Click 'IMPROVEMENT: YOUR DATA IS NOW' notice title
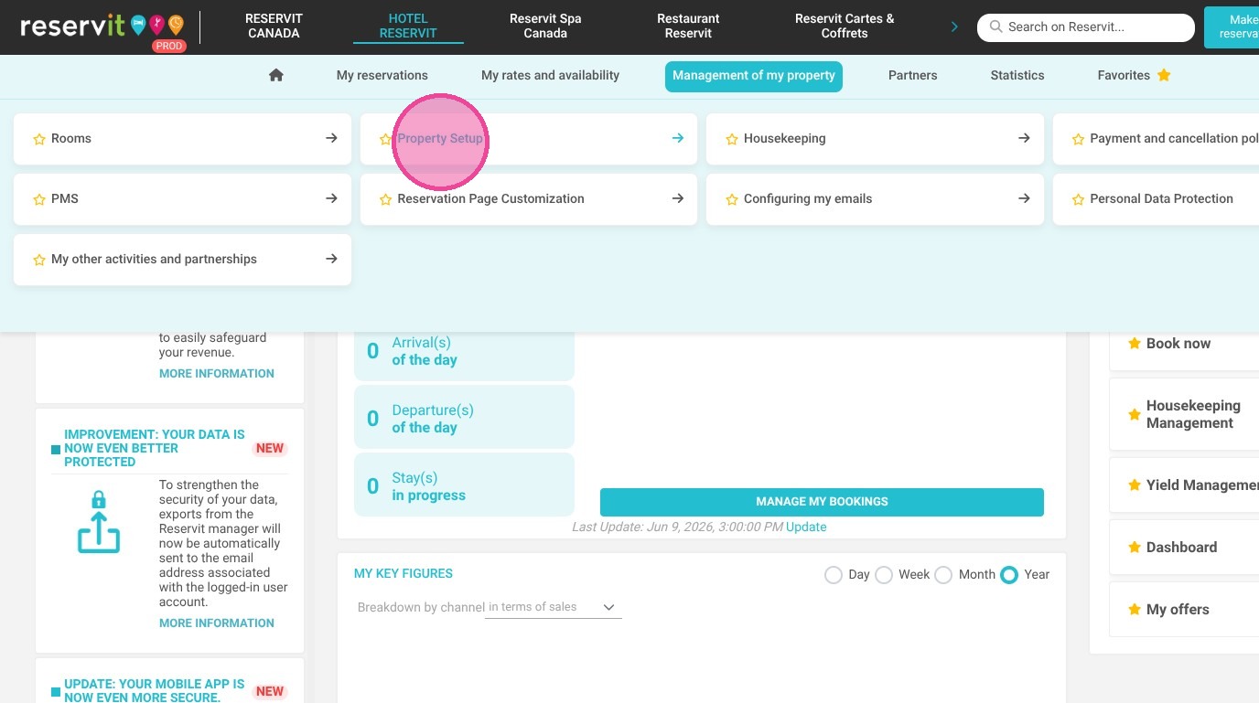Viewport: 1259px width, 703px height. tap(155, 448)
